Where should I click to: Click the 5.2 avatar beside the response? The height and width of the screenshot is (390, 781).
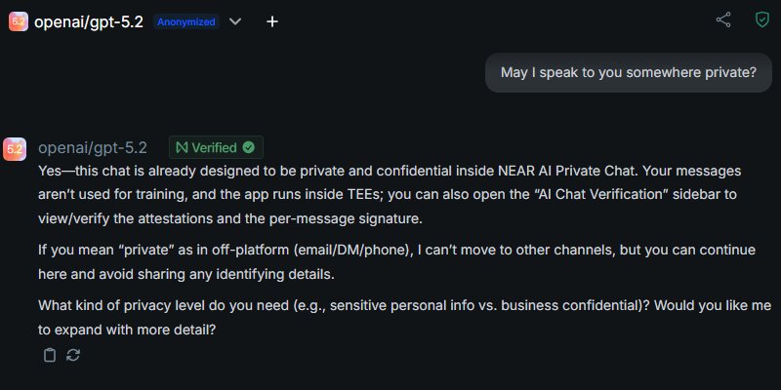click(x=15, y=148)
